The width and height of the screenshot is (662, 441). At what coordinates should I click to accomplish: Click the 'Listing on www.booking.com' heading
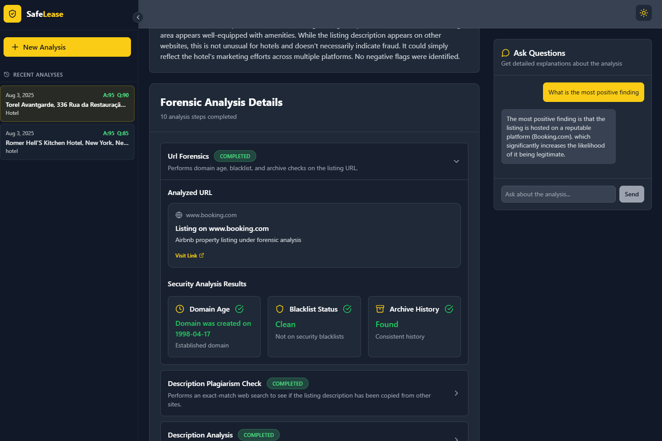point(222,228)
